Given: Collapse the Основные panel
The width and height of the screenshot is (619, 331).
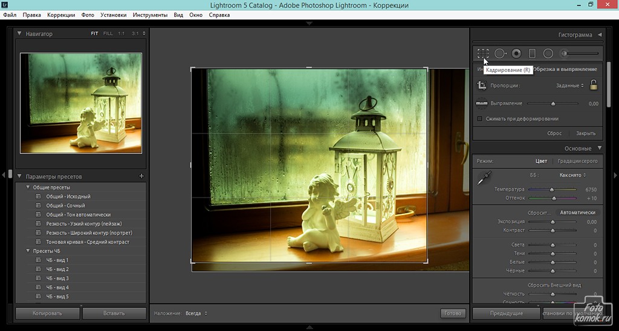Looking at the screenshot, I should [x=599, y=149].
